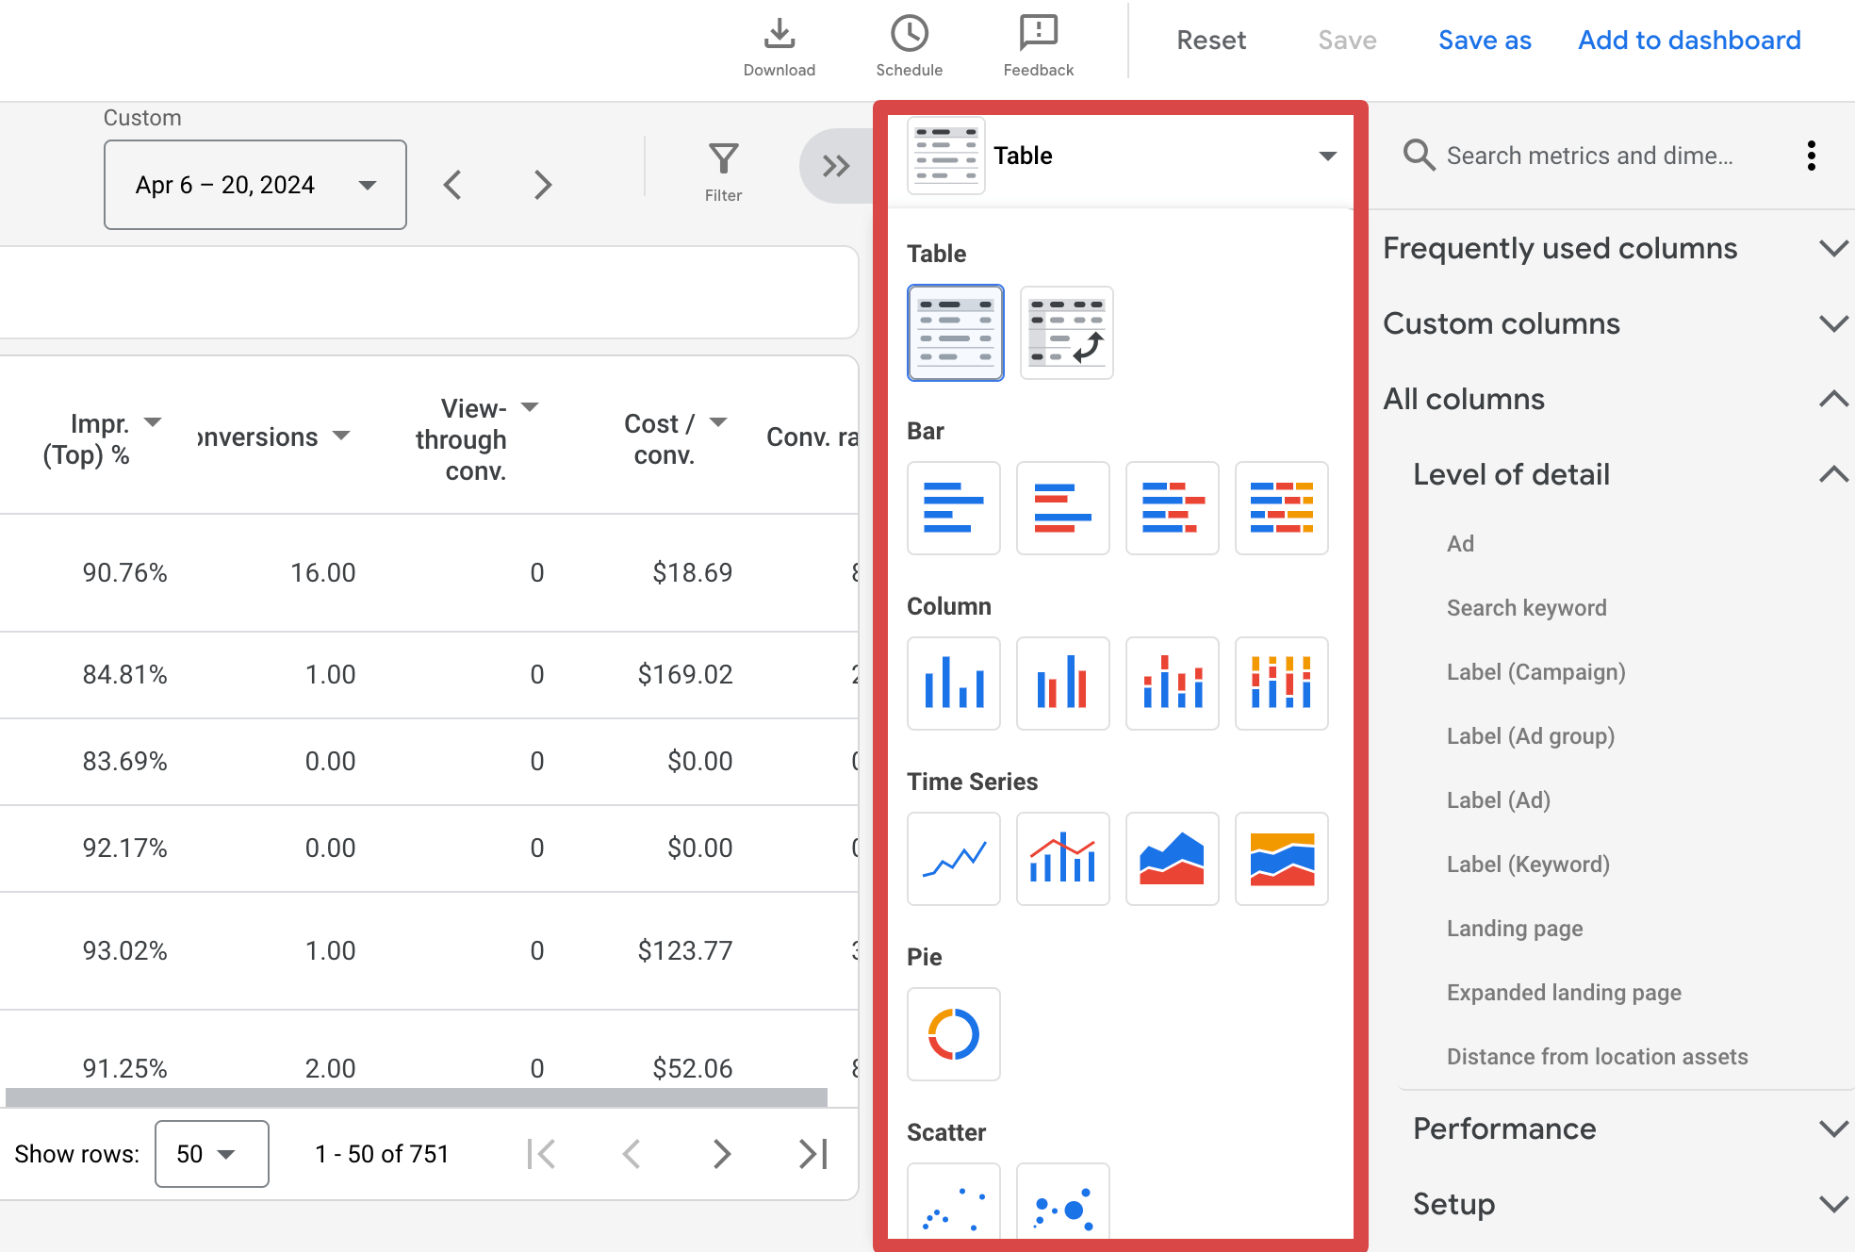
Task: Choose the bubble scatter chart type
Action: pos(1062,1202)
